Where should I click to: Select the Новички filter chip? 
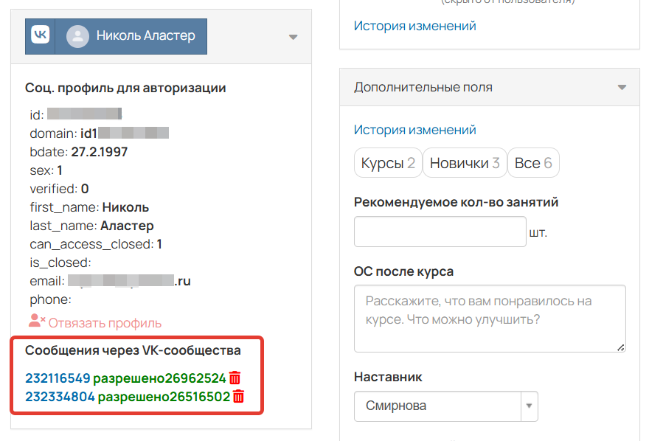pyautogui.click(x=465, y=162)
